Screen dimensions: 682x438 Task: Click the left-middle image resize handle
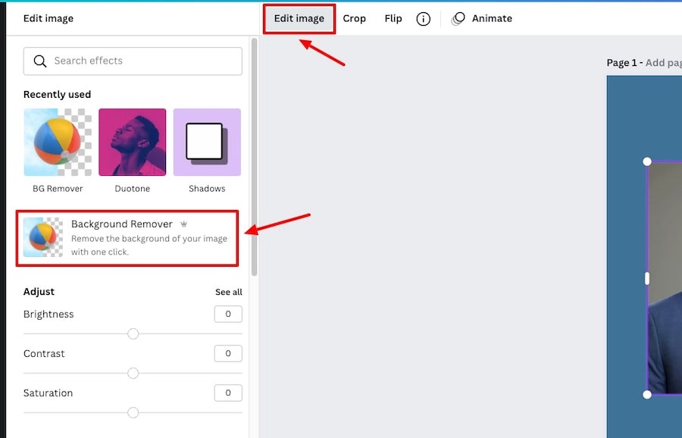647,278
